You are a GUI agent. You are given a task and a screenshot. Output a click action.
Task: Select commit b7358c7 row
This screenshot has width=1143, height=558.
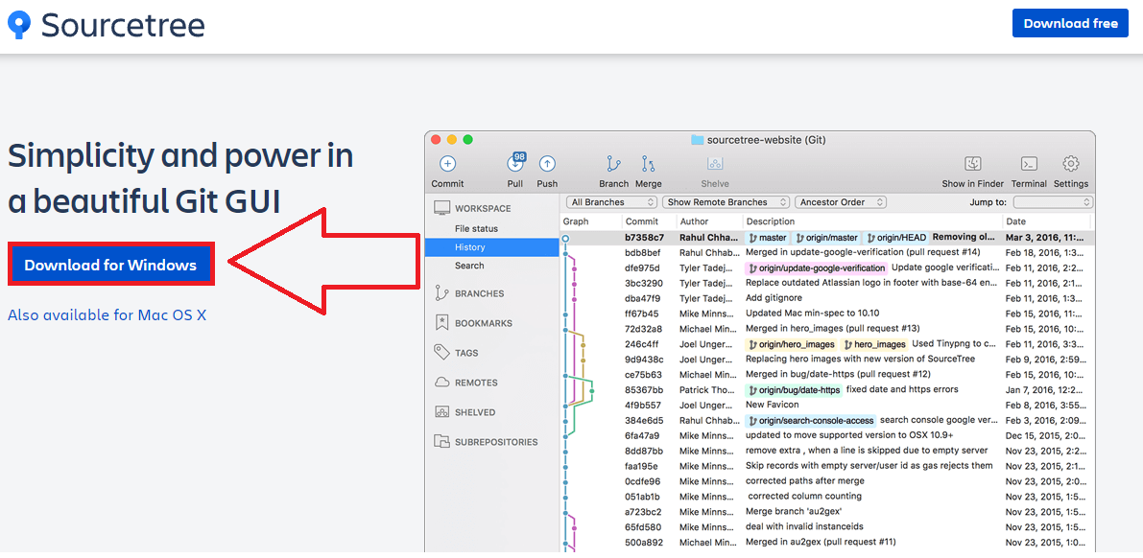pos(827,238)
